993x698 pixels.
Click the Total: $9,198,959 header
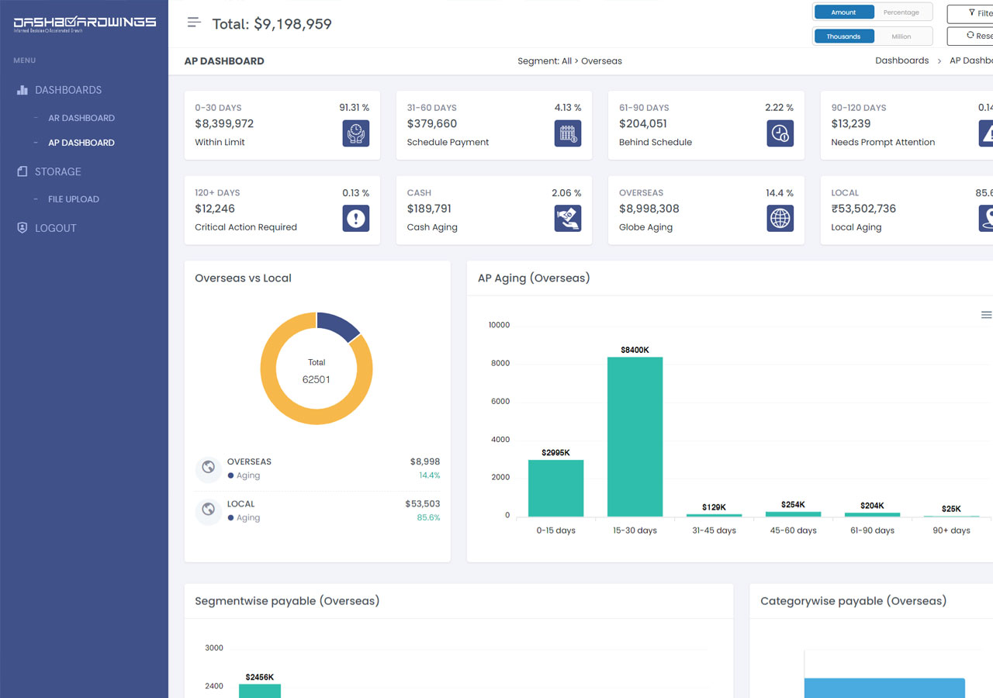click(x=272, y=24)
